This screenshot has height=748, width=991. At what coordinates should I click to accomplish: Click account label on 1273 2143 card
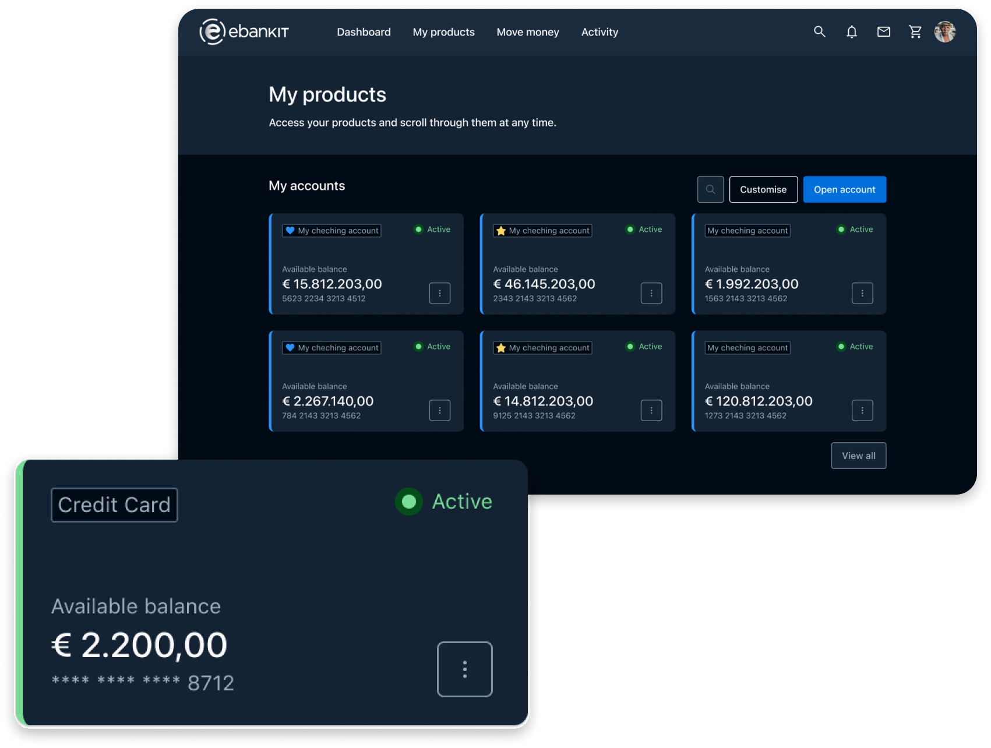point(747,348)
